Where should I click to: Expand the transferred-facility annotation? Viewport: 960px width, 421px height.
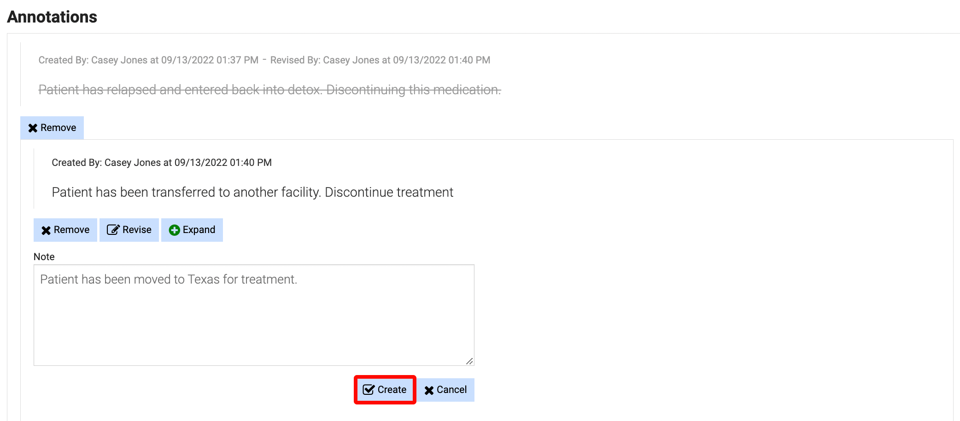tap(192, 230)
